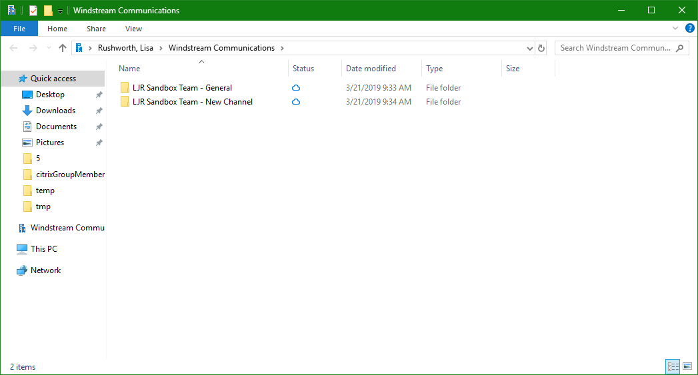
Task: Sort by the Status column header
Action: point(303,69)
